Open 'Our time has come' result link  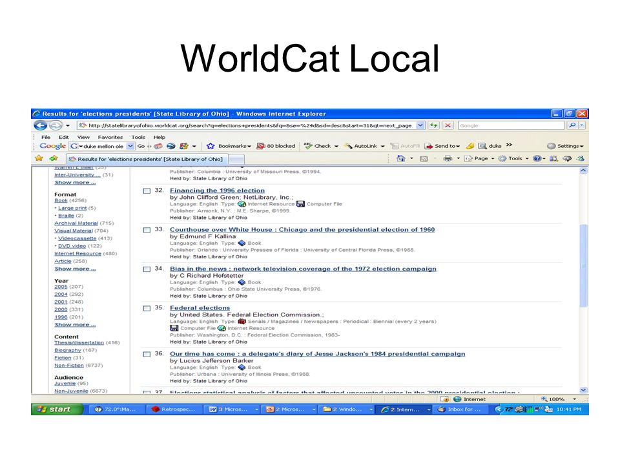(318, 354)
